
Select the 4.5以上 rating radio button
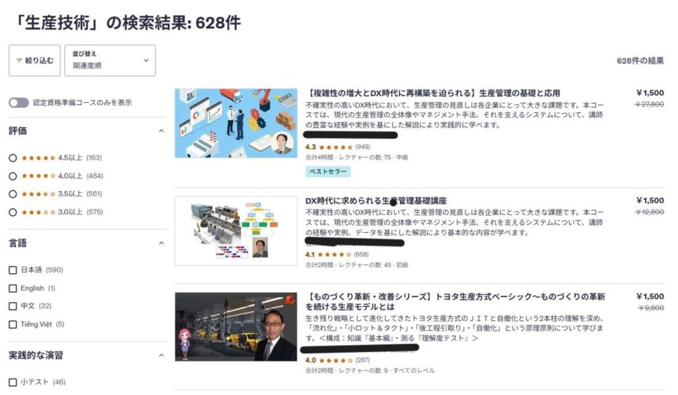[13, 158]
